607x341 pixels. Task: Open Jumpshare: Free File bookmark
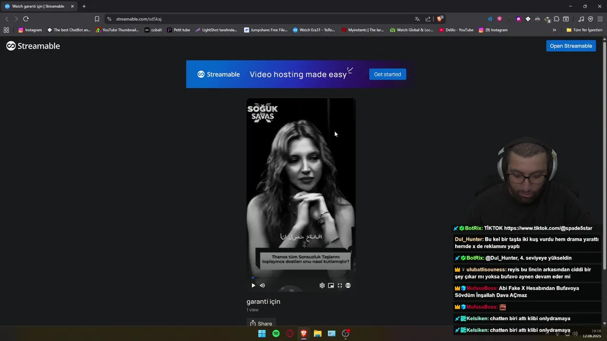(x=266, y=30)
